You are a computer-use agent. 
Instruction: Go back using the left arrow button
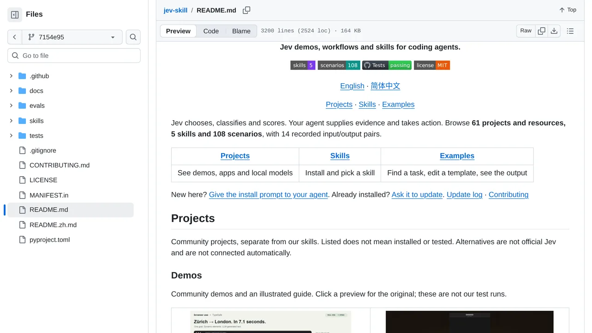[15, 37]
